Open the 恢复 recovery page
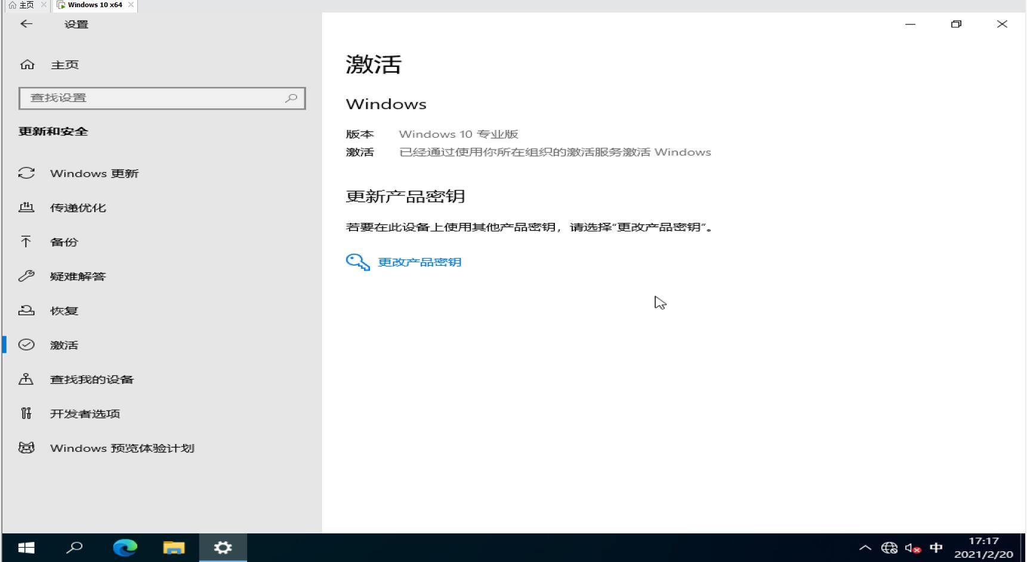 tap(64, 311)
